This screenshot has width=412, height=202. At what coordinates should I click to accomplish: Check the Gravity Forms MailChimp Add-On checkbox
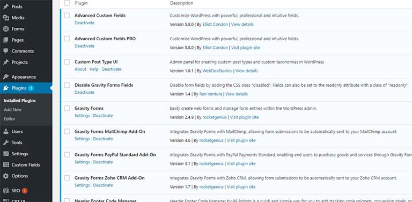point(67,131)
